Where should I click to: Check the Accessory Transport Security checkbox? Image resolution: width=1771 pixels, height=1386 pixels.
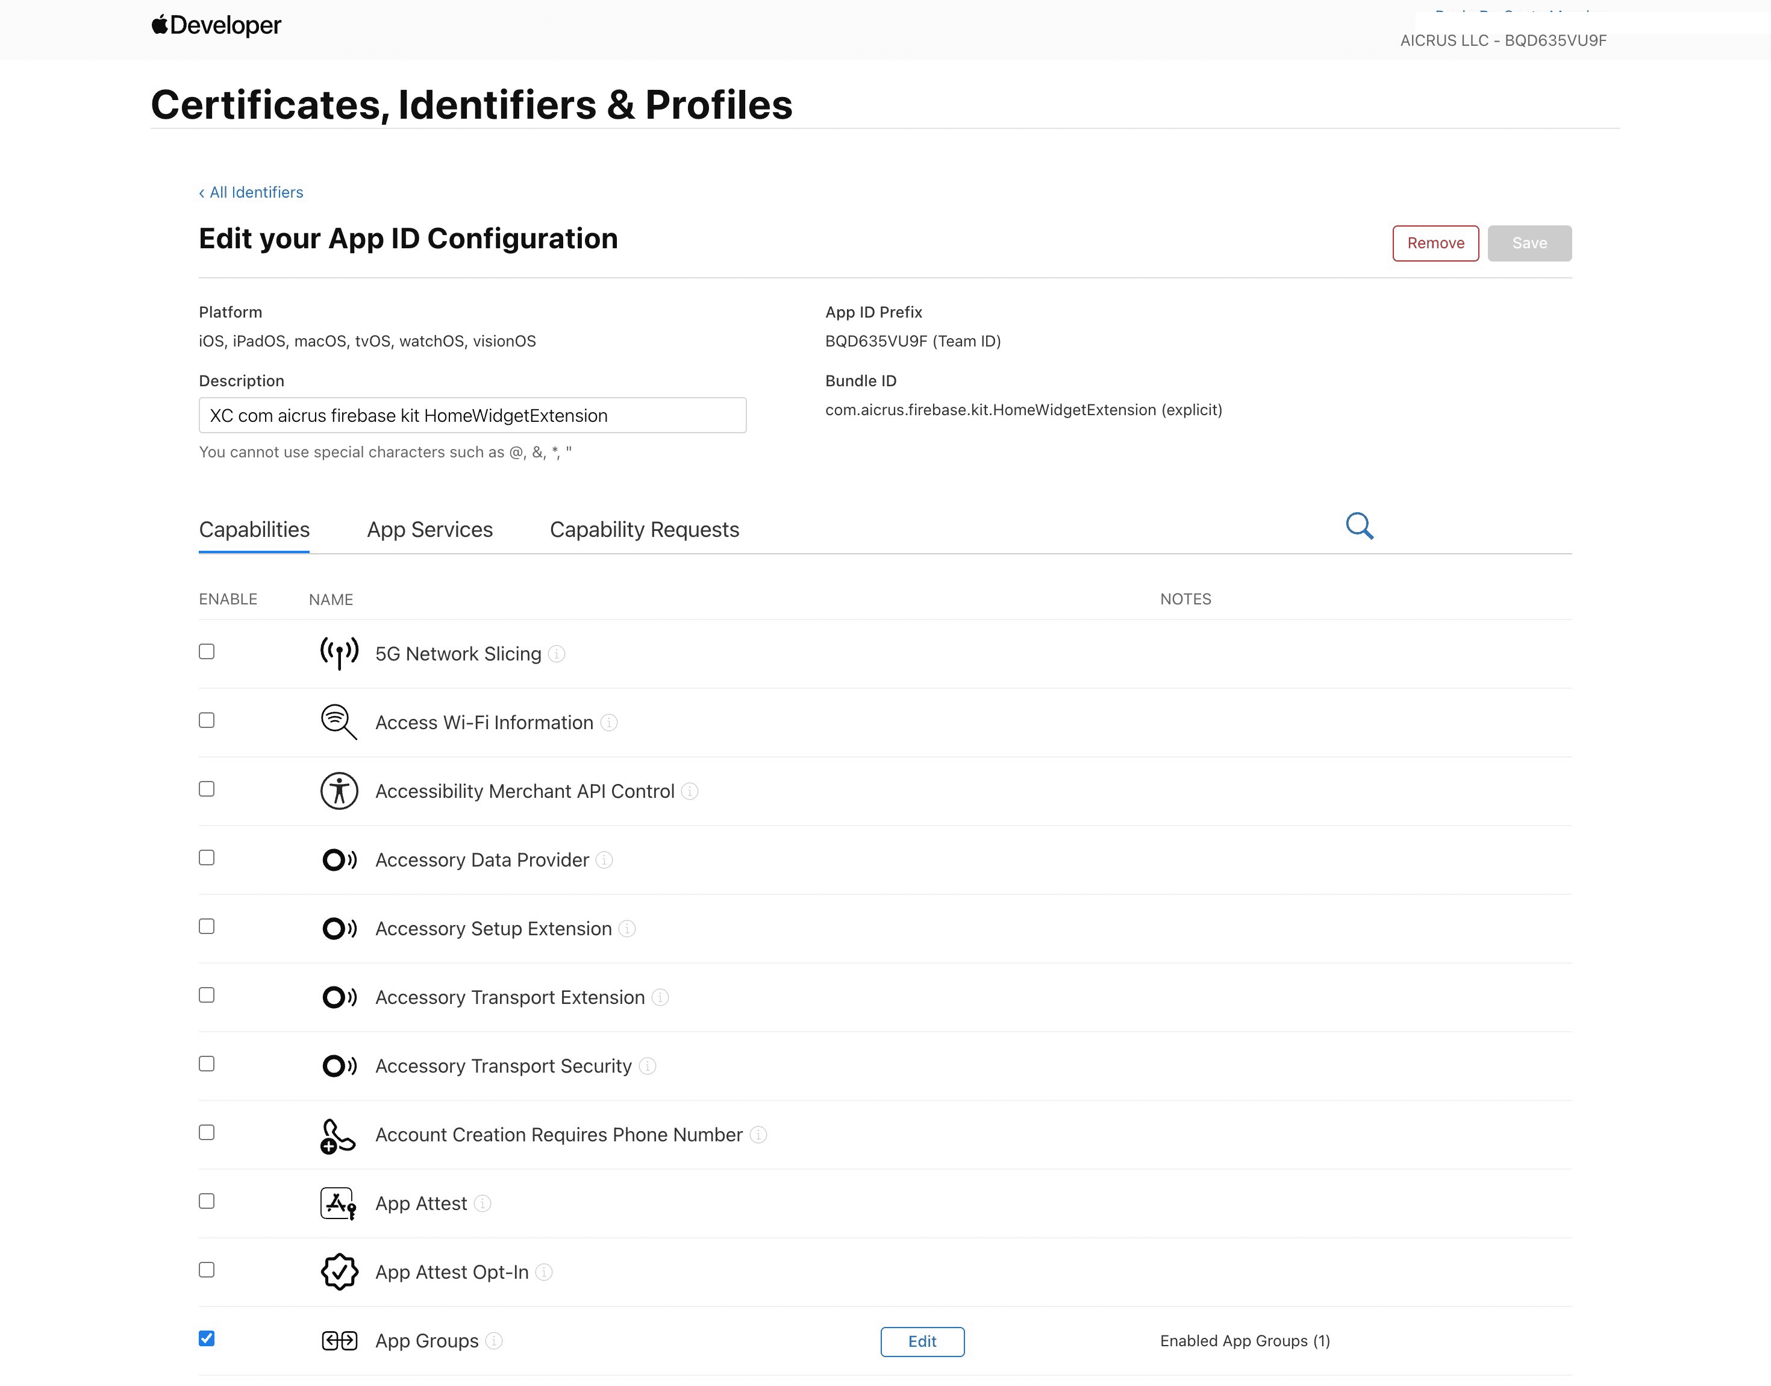click(207, 1064)
